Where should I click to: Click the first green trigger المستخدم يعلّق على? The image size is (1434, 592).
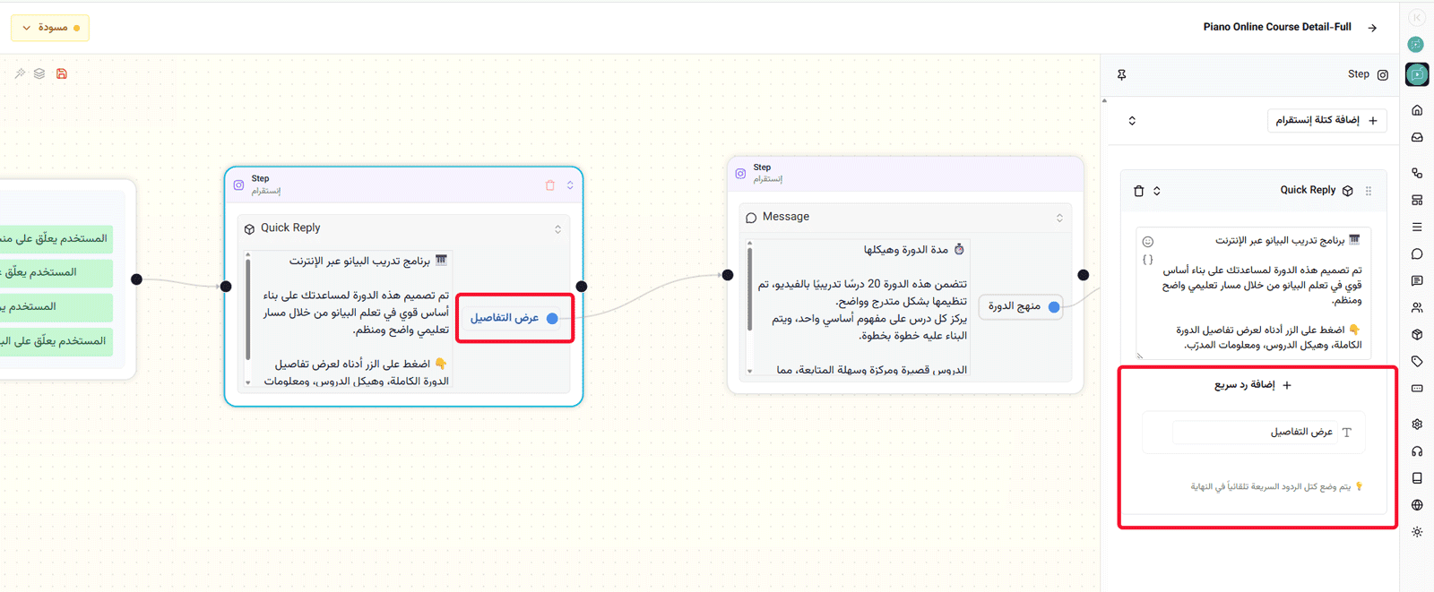click(56, 238)
